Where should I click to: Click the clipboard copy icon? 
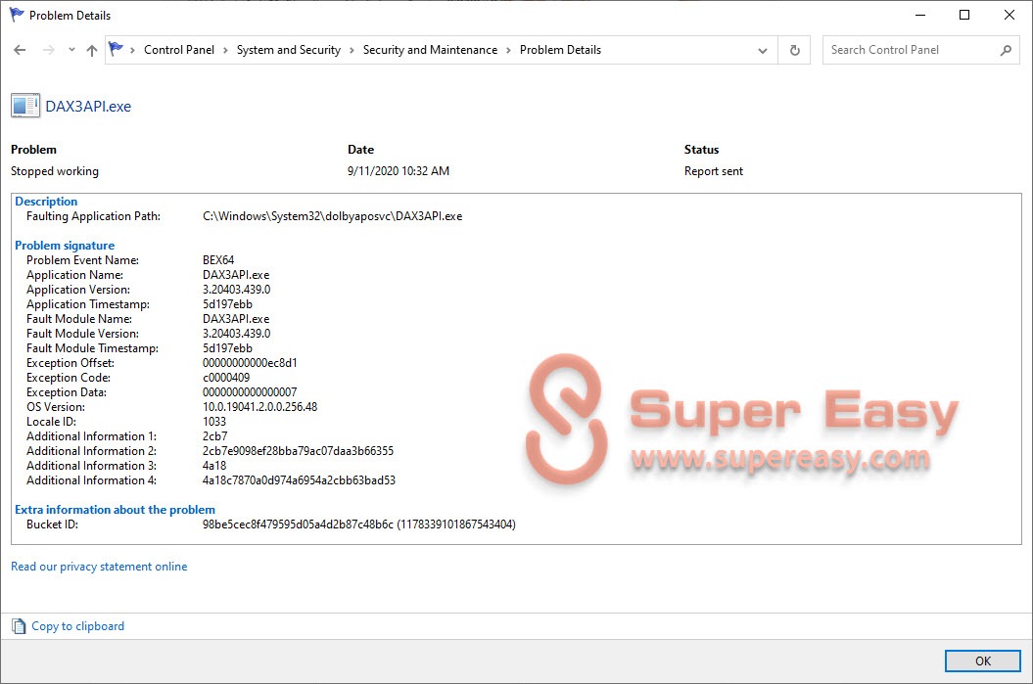point(20,626)
